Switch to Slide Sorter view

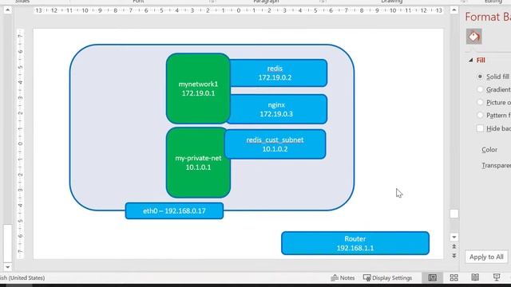click(x=454, y=277)
